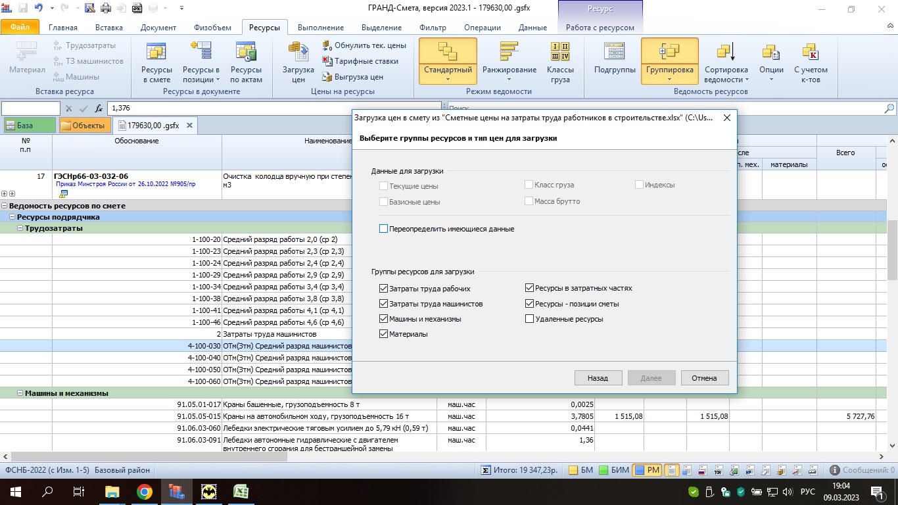Uncheck Затраты труда рабочих checkbox
Image resolution: width=898 pixels, height=505 pixels.
tap(384, 289)
